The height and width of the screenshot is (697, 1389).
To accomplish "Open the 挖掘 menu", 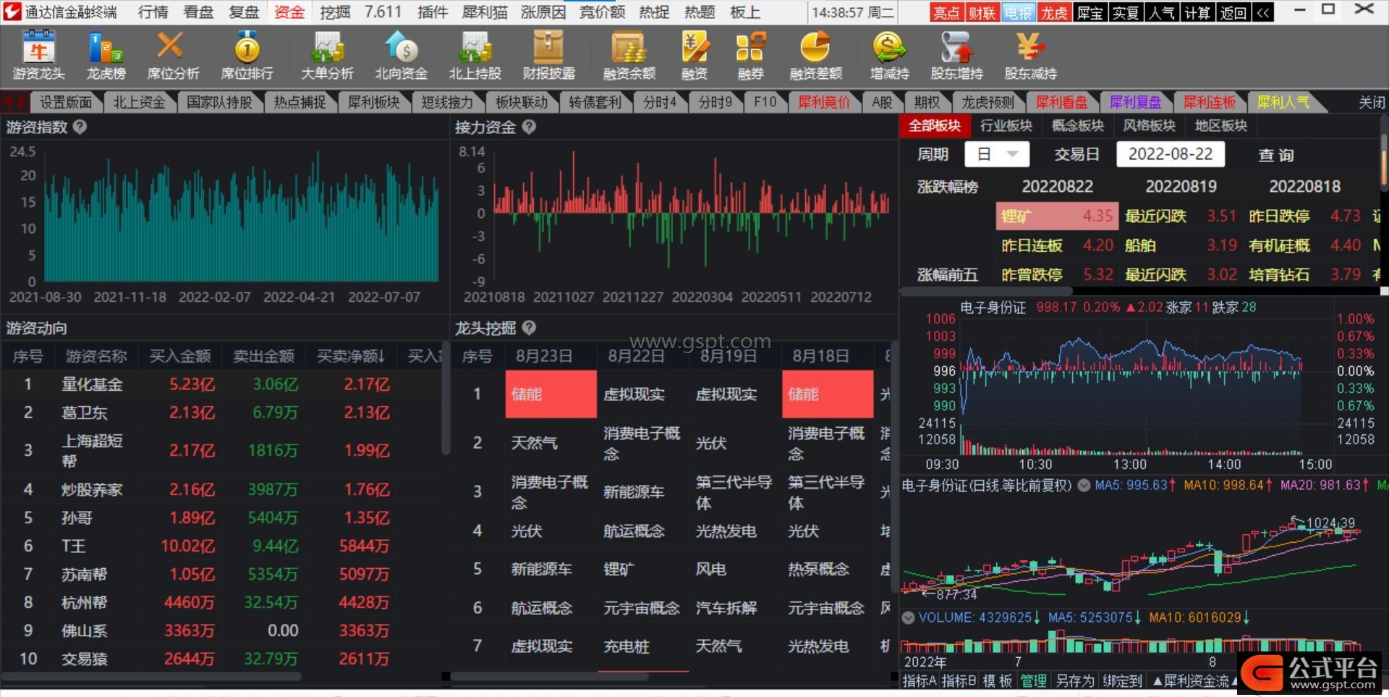I will coord(335,12).
